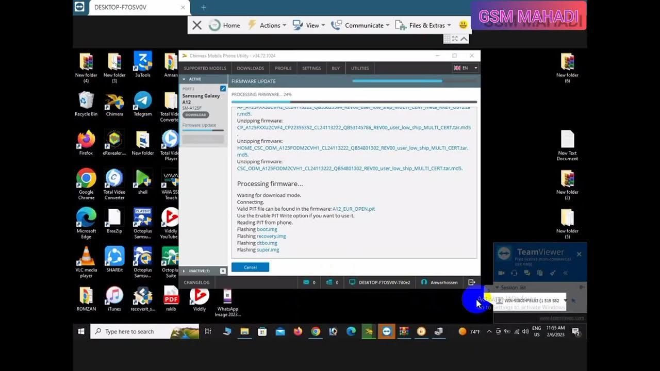660x371 pixels.
Task: Open the Communicate menu
Action: pos(360,25)
